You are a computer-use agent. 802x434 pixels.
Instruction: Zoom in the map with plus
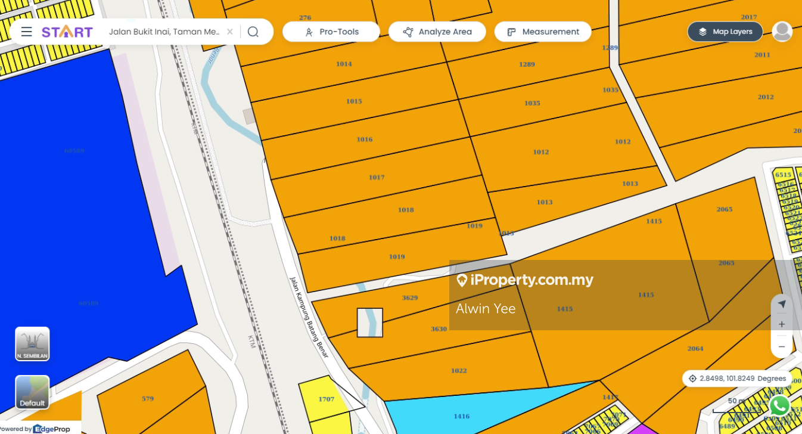tap(782, 324)
